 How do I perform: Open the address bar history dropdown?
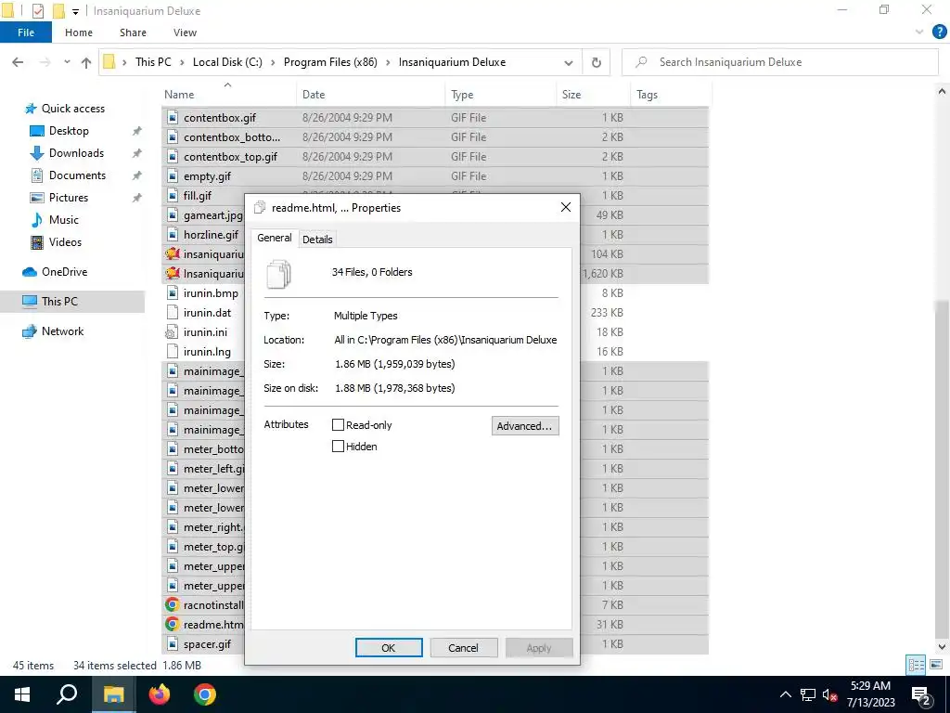pyautogui.click(x=569, y=62)
